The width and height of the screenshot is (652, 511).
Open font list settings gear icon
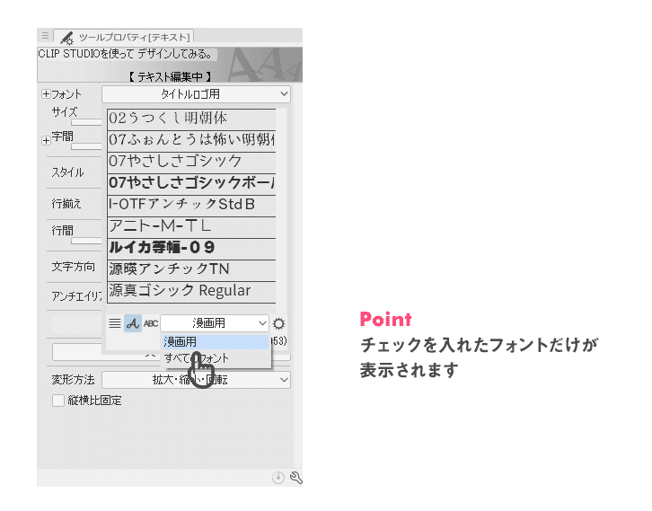pos(278,323)
